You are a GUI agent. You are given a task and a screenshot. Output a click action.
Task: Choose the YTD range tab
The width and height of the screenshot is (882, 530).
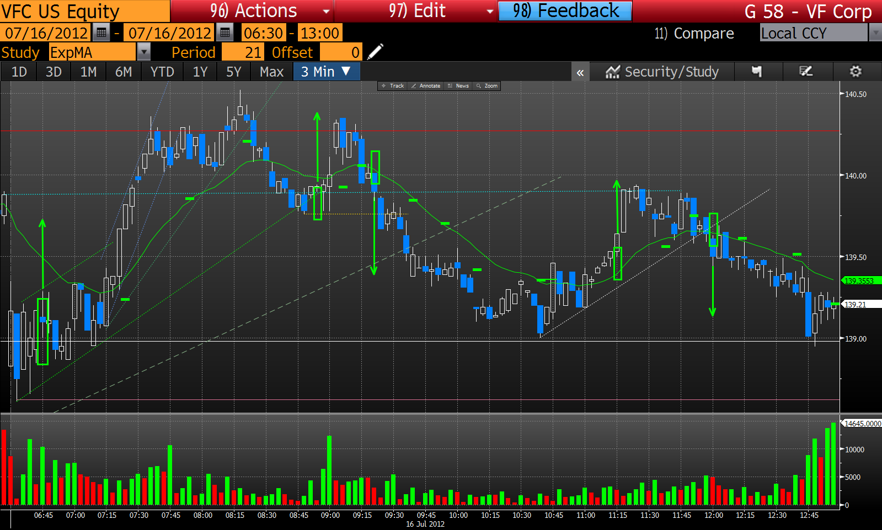pos(162,72)
